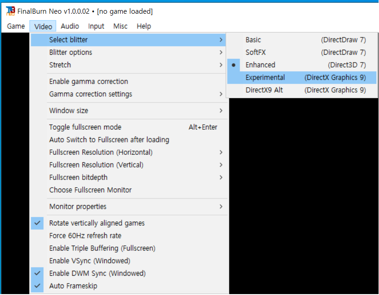Uncheck Enable DWM Sync (Windowed)

(128, 274)
